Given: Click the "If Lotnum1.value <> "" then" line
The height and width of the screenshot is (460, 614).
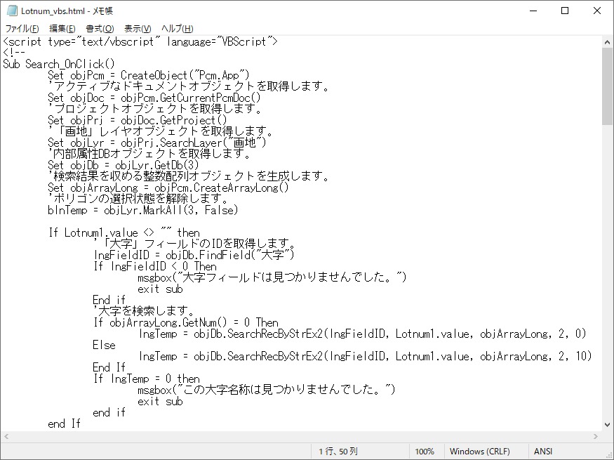Looking at the screenshot, I should [124, 232].
